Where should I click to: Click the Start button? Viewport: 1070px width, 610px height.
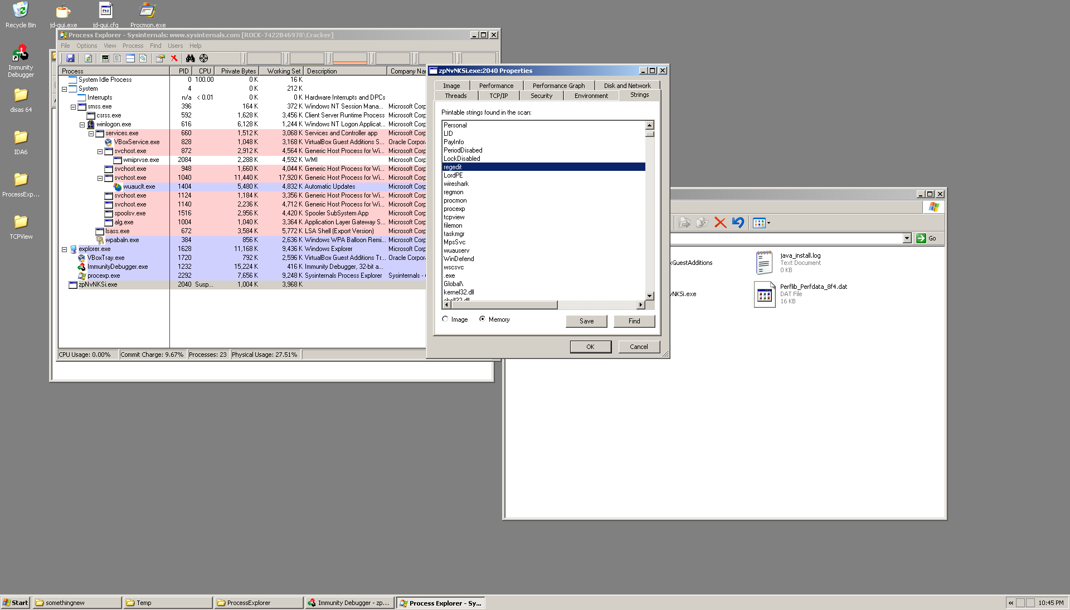coord(16,603)
